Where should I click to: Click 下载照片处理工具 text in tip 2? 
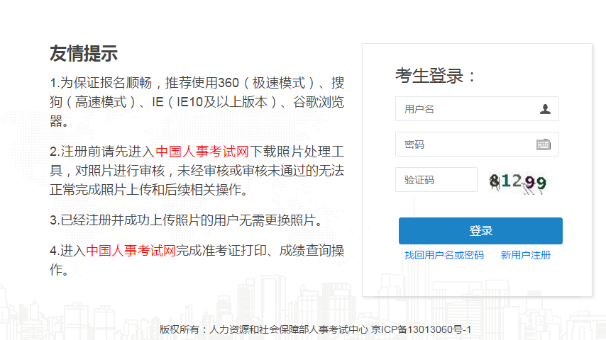[297, 152]
